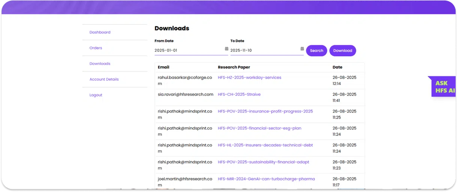Open HFS-HZ-2025-workday-services paper link
The image size is (457, 192).
[x=249, y=77]
